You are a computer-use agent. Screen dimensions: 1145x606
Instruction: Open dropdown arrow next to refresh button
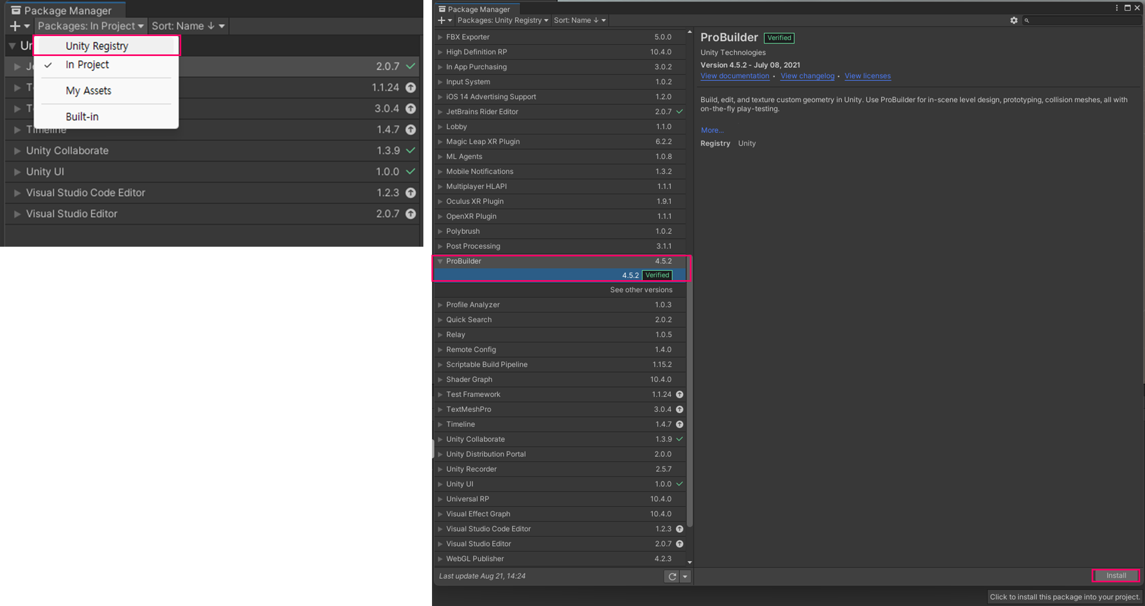[x=685, y=576]
